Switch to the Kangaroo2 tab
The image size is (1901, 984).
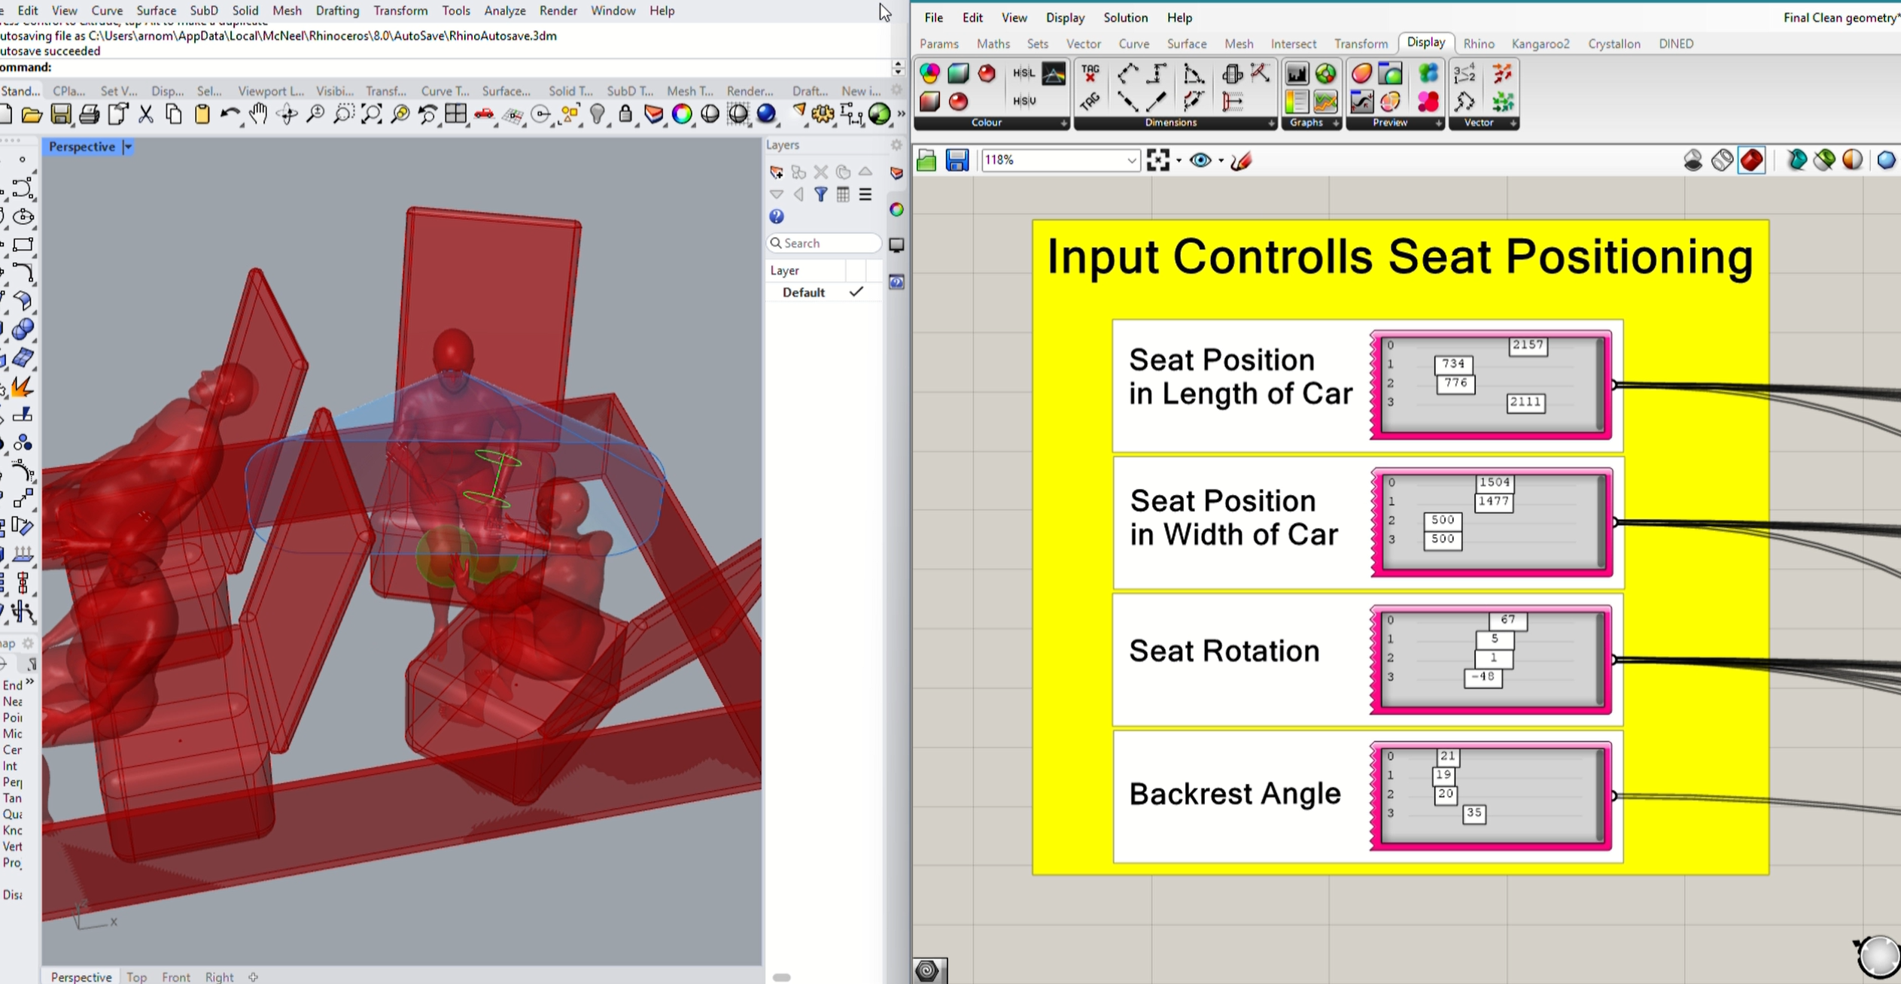point(1541,44)
